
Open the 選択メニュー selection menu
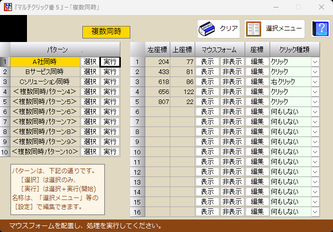(275, 29)
